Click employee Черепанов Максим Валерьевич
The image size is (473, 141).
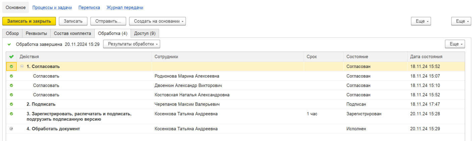[x=187, y=104]
